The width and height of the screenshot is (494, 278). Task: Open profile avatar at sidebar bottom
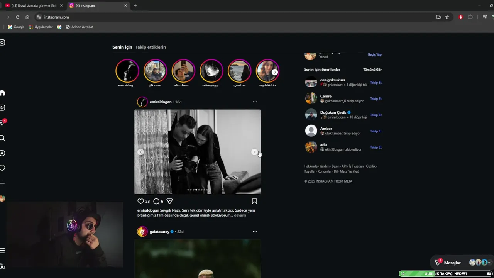(2, 198)
